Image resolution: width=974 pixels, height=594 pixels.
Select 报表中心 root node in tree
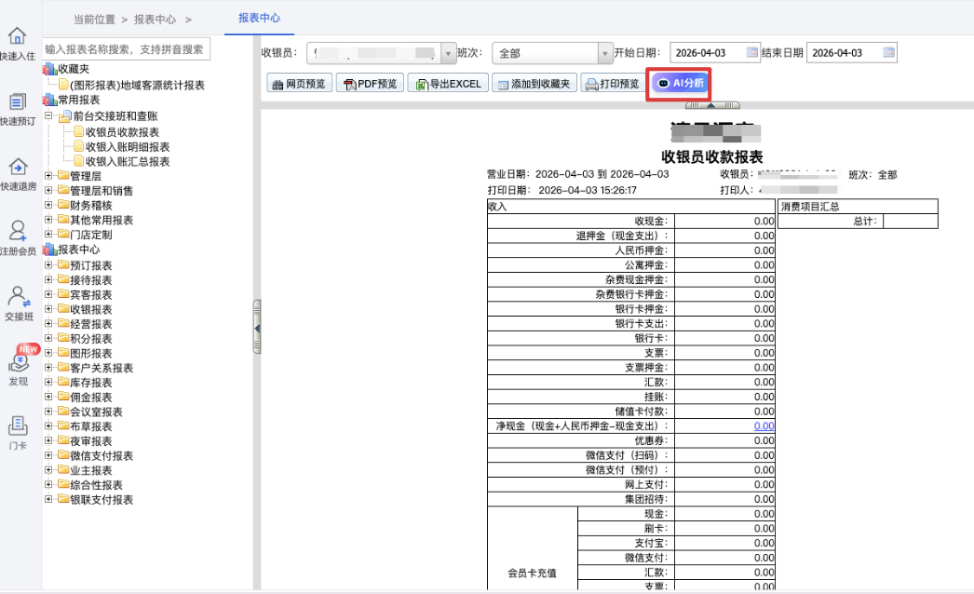point(79,250)
